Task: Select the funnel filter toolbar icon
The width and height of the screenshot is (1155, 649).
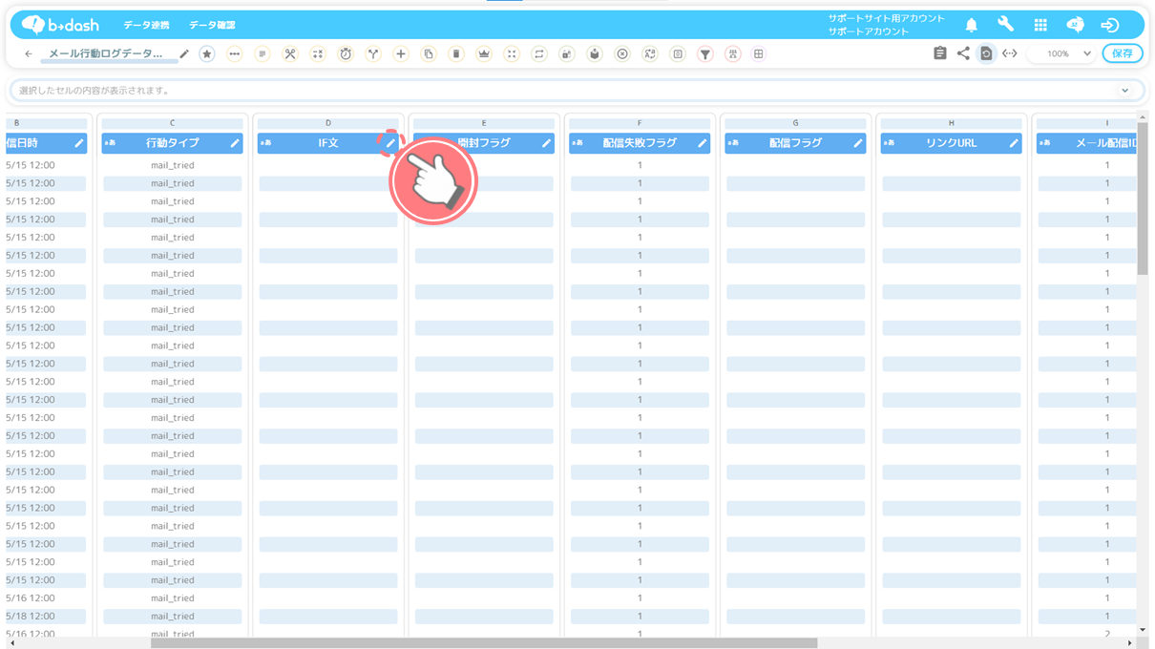Action: 705,54
